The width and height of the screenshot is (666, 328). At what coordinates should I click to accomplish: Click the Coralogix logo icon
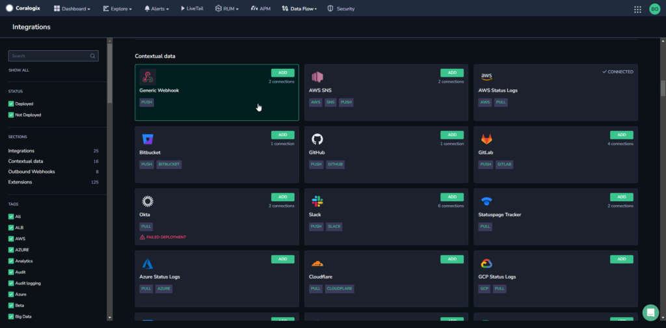click(x=9, y=8)
